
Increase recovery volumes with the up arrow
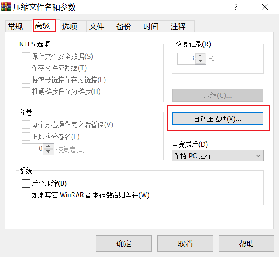coord(49,146)
